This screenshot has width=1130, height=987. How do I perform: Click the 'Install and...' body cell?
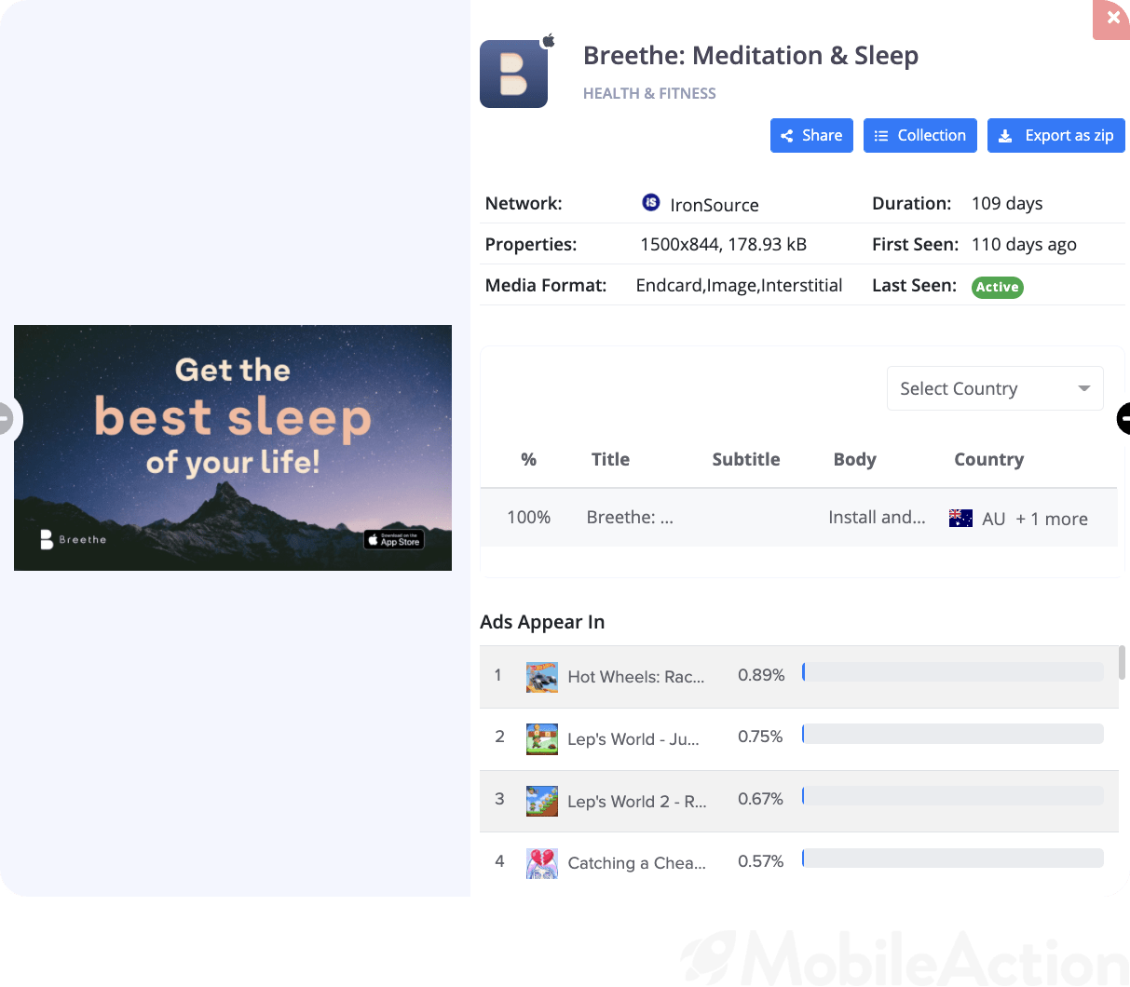877,518
